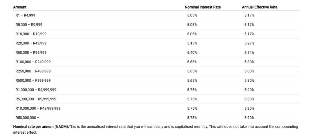The height and width of the screenshot is (137, 311).
Task: Click the R10,000 – R19,999 amount cell
Action: pos(31,34)
